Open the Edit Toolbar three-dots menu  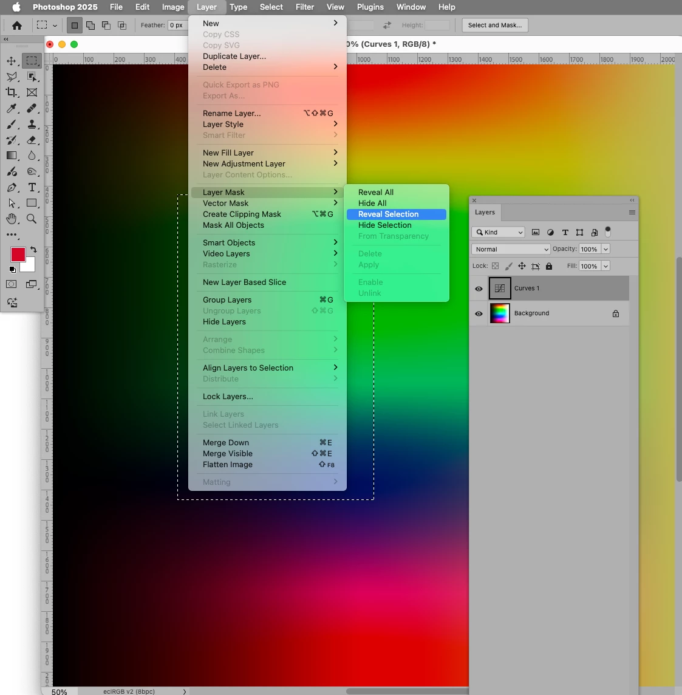pyautogui.click(x=12, y=235)
